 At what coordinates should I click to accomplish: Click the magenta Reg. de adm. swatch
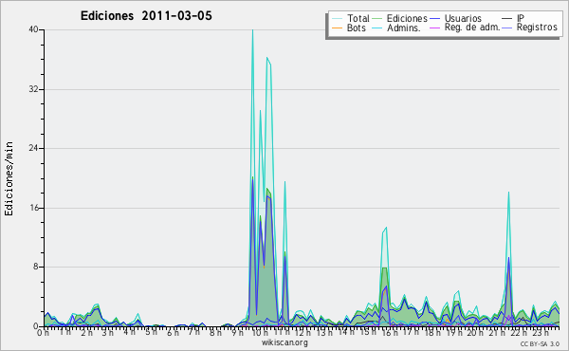point(434,28)
